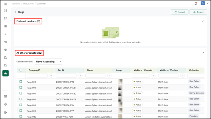Open the customers person icon in sidebar
This screenshot has height=119, width=211.
click(x=6, y=34)
